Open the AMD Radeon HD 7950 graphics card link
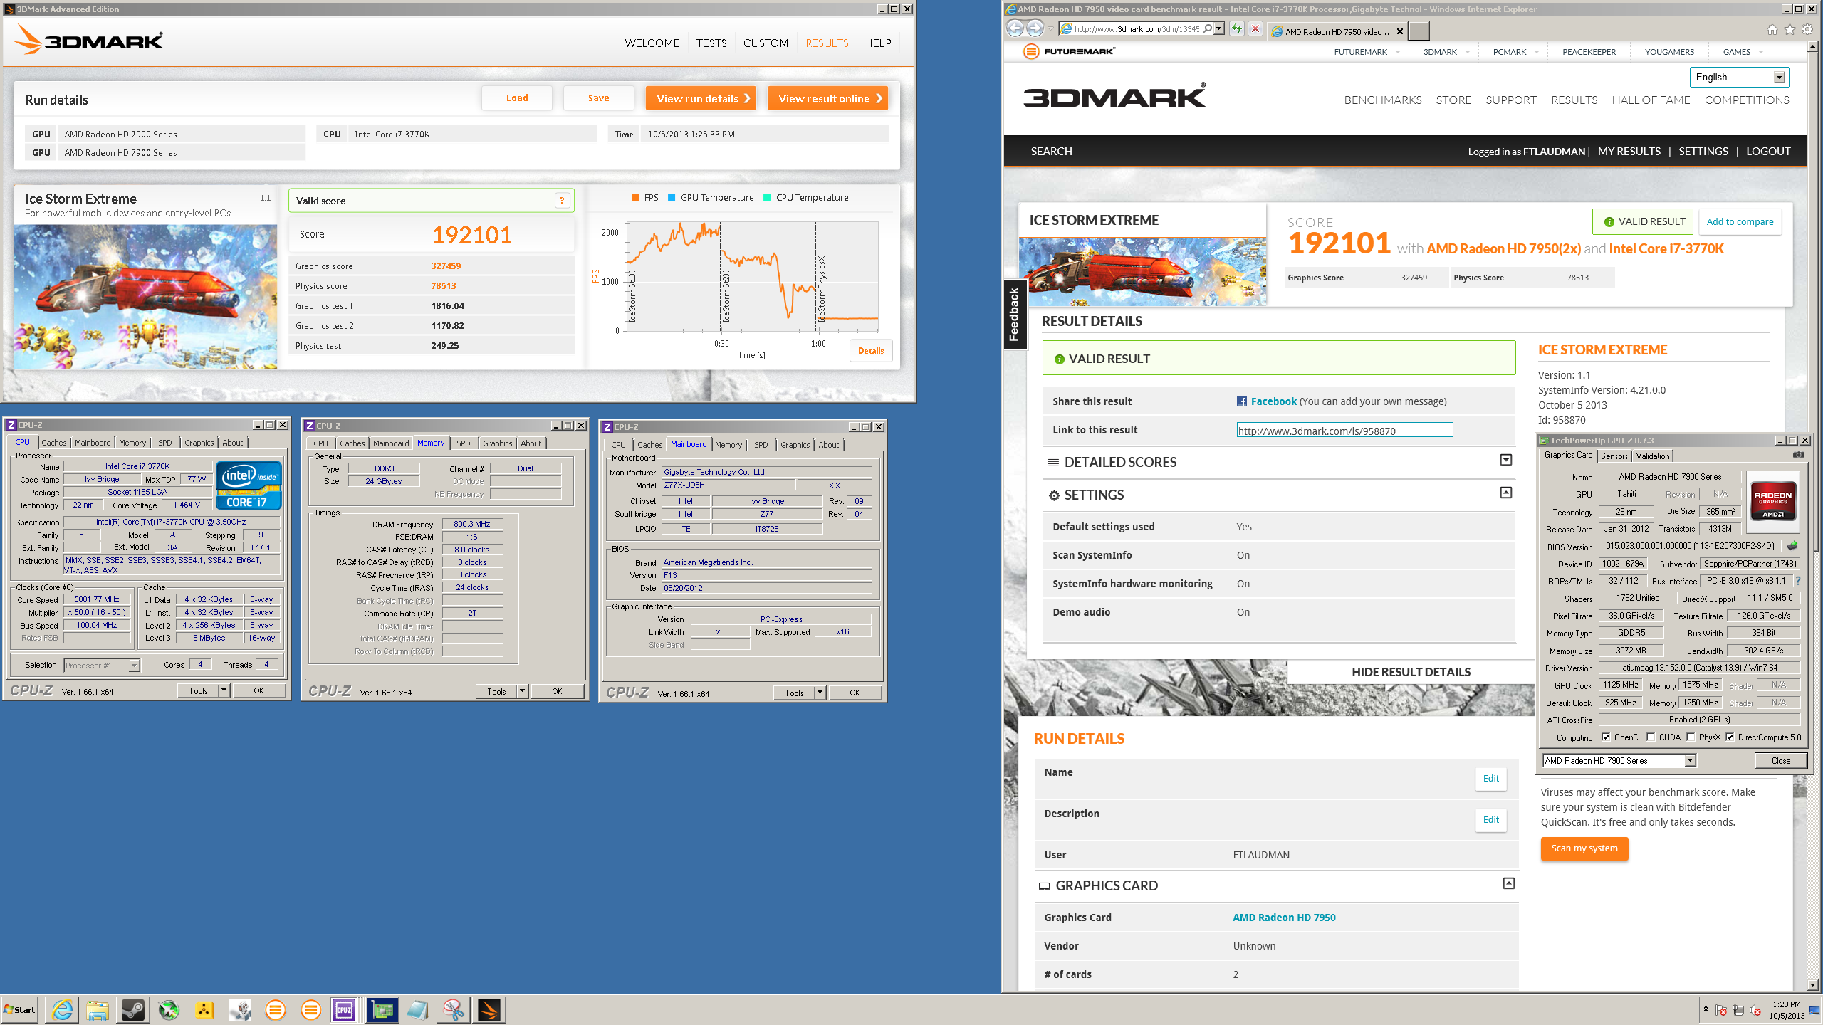 (1284, 918)
